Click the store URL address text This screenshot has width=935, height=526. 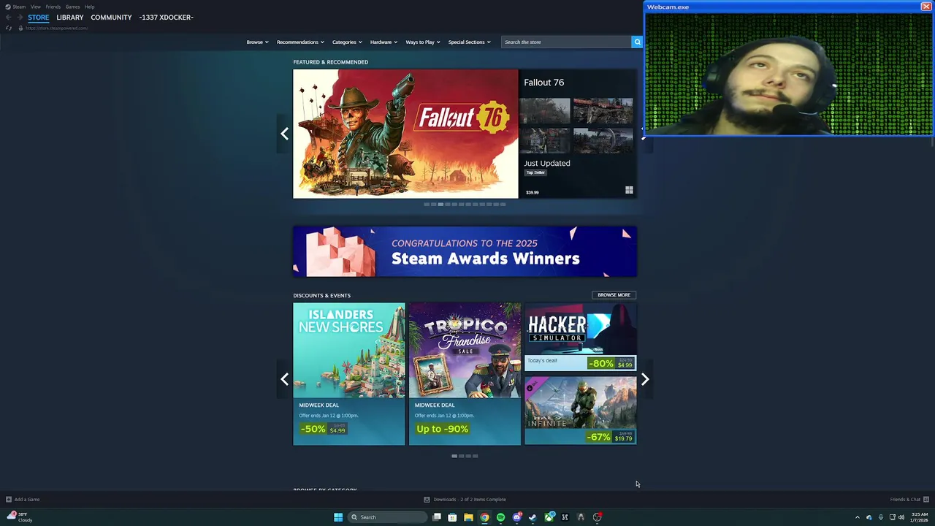point(56,28)
